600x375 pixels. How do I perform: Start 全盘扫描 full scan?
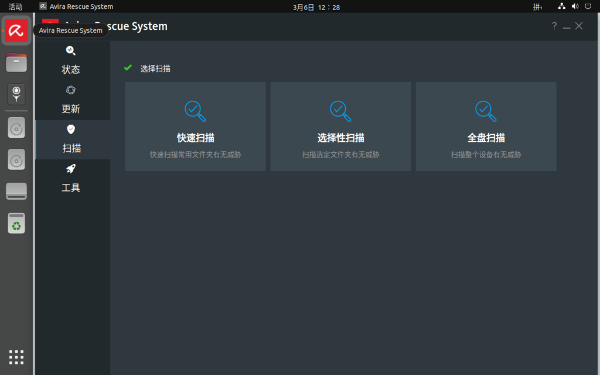pyautogui.click(x=486, y=127)
